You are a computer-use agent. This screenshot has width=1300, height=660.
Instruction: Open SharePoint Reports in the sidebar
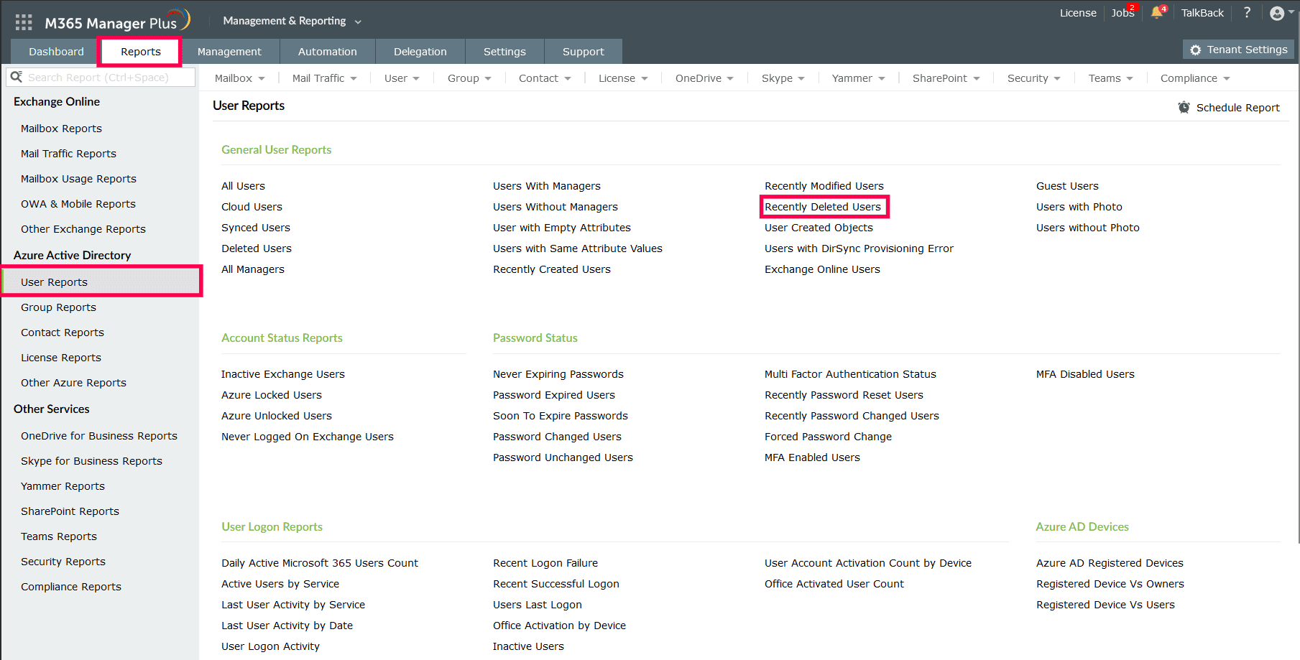[70, 511]
